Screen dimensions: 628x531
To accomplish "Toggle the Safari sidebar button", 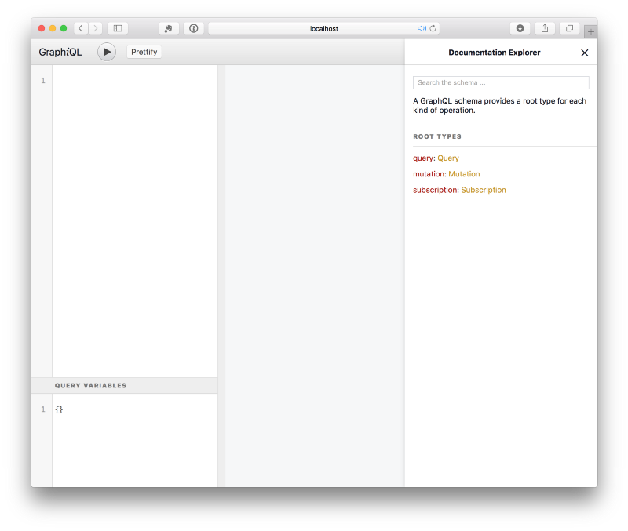I will pyautogui.click(x=118, y=28).
